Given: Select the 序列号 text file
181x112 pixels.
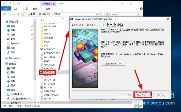Looking at the screenshot, I should click(47, 99).
